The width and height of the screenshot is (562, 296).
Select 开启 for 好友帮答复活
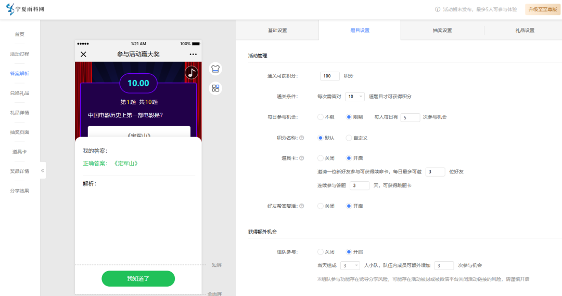pos(354,206)
